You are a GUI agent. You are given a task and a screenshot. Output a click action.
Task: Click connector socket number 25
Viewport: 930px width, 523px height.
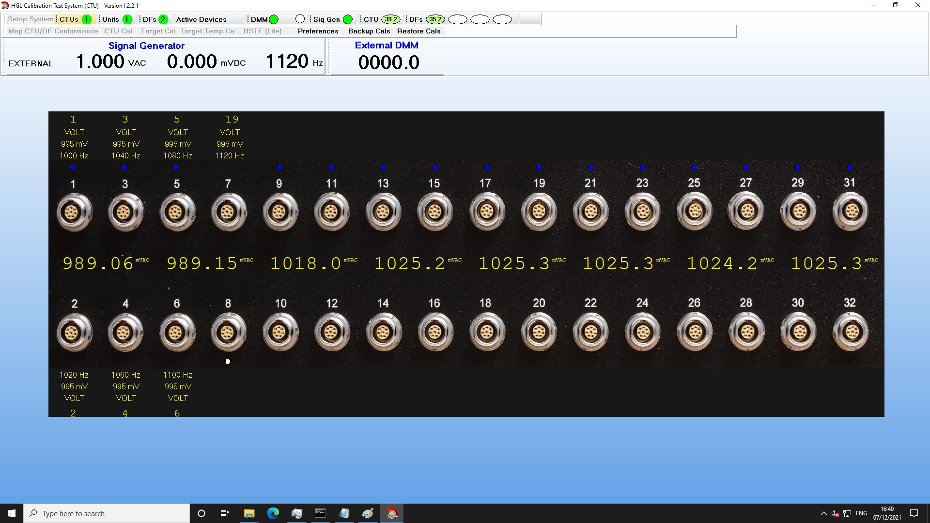pyautogui.click(x=694, y=212)
